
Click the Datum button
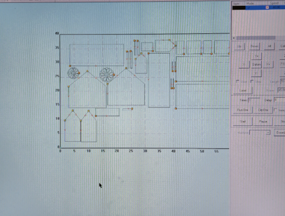click(256, 65)
